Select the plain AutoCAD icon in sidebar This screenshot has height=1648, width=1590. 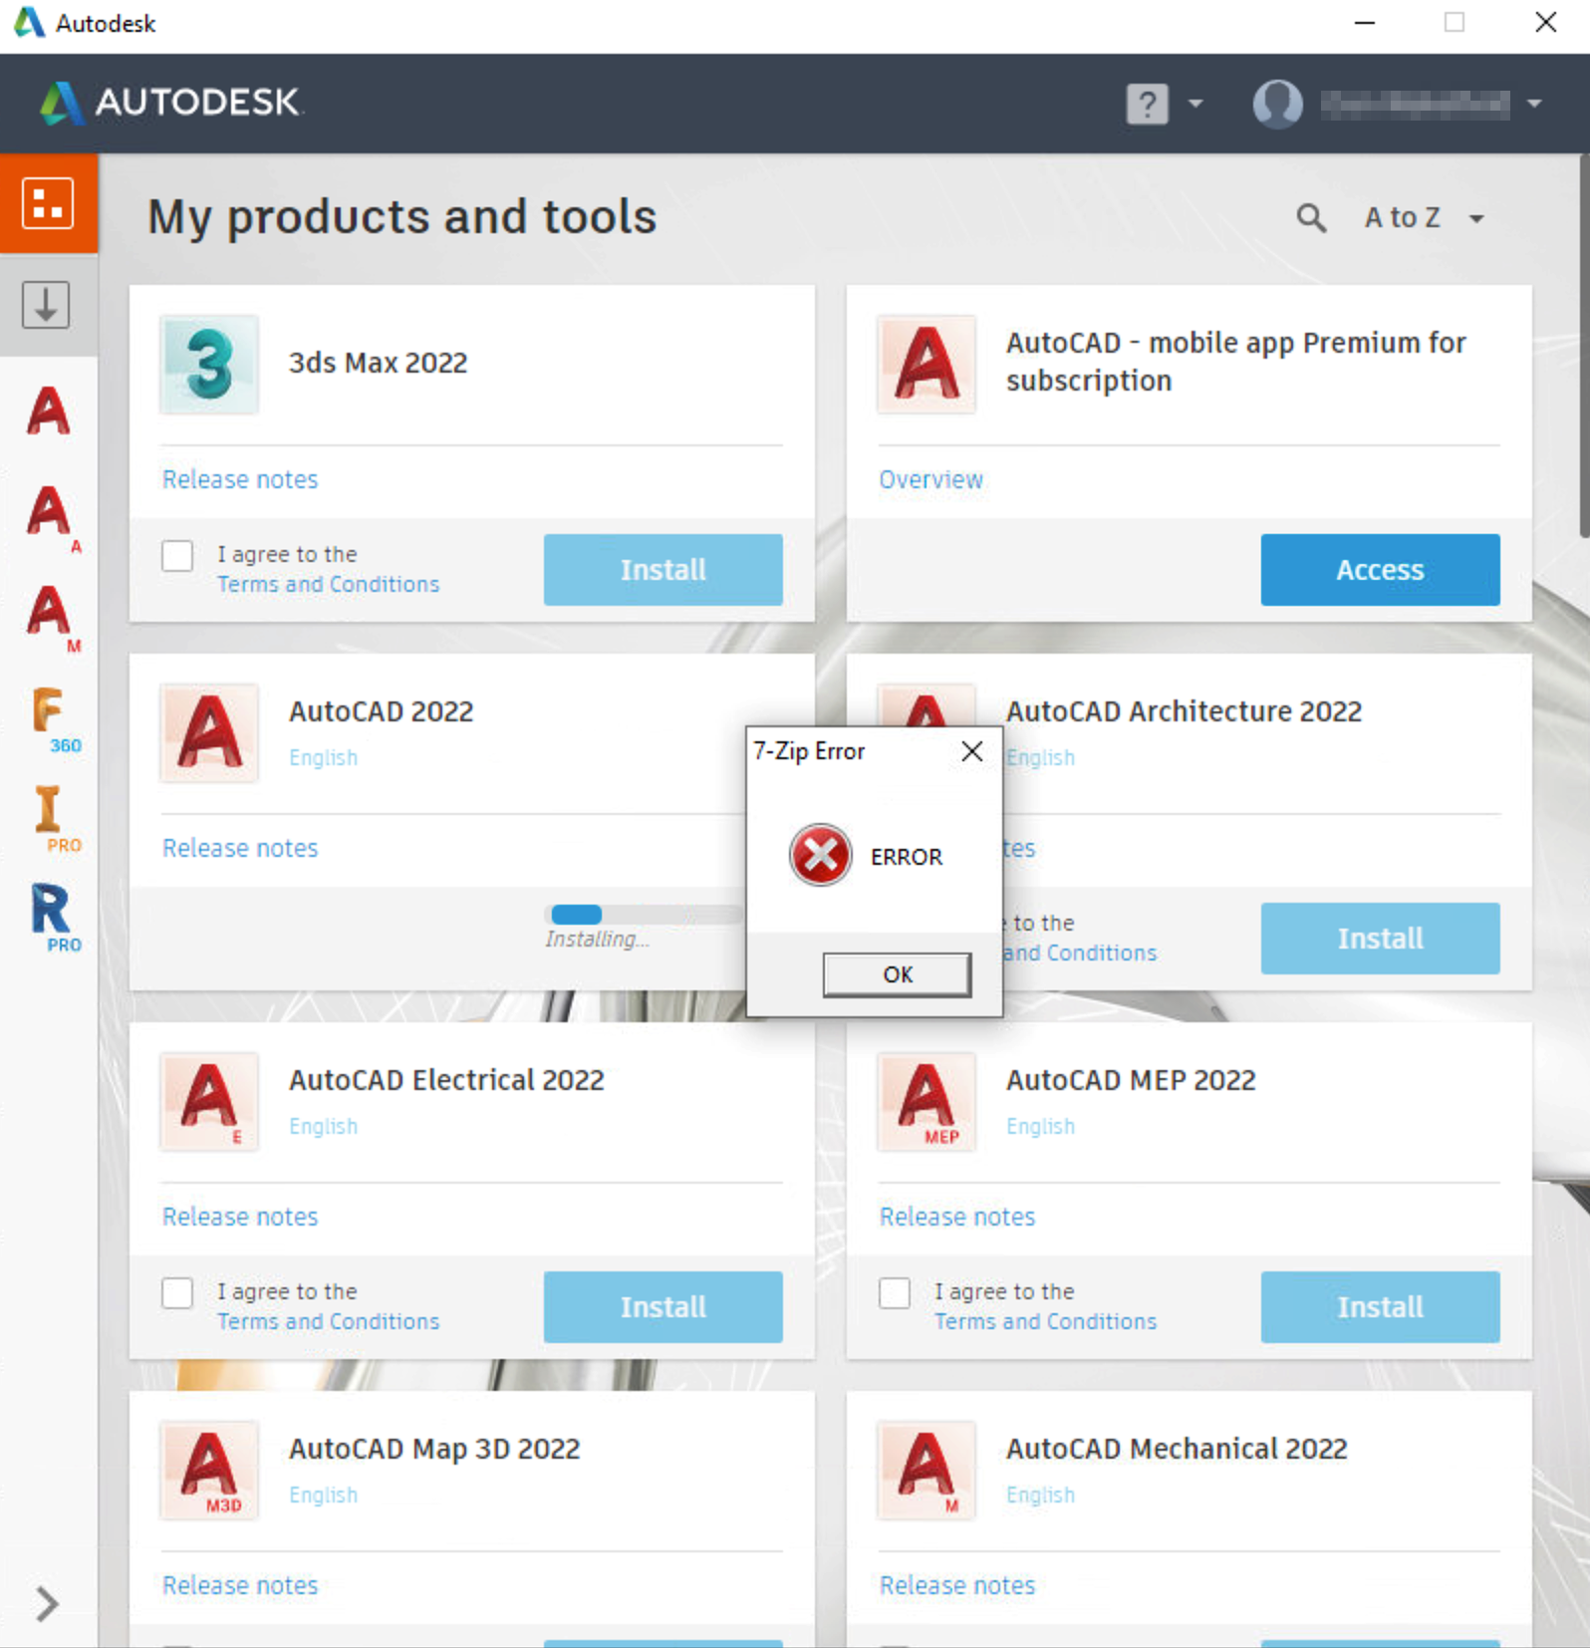tap(48, 411)
